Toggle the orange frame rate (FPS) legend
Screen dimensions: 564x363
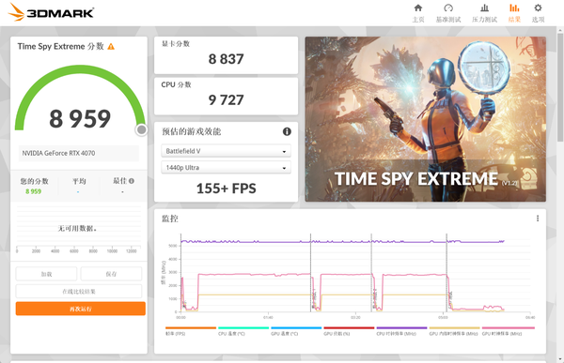pyautogui.click(x=191, y=331)
